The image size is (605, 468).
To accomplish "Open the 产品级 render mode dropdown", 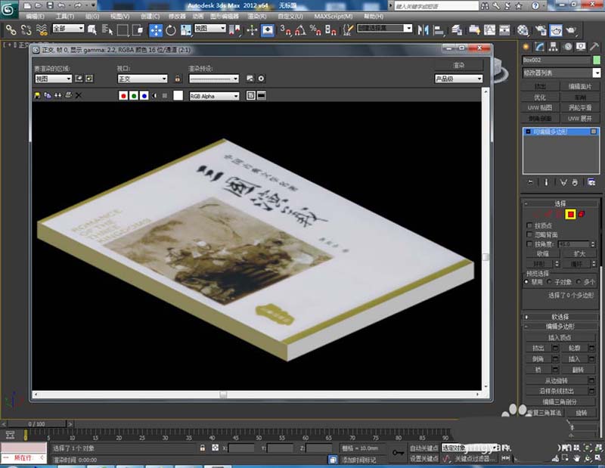I will pyautogui.click(x=458, y=79).
